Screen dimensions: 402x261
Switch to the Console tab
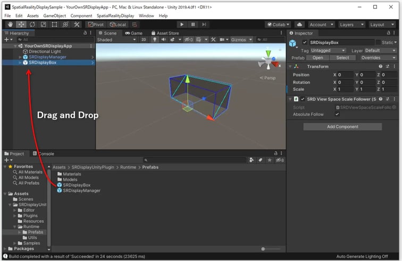(x=43, y=154)
